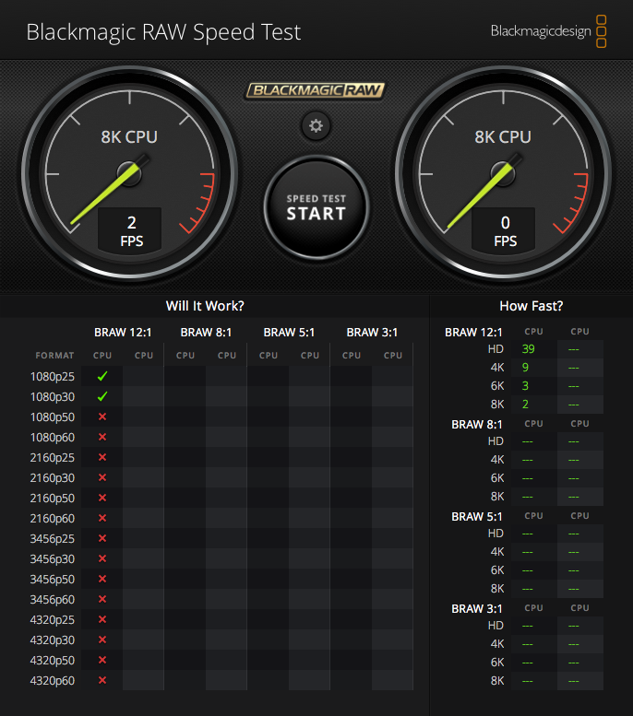The width and height of the screenshot is (633, 716).
Task: Click the BRAW 5:1 label in How Fast
Action: pos(476,517)
